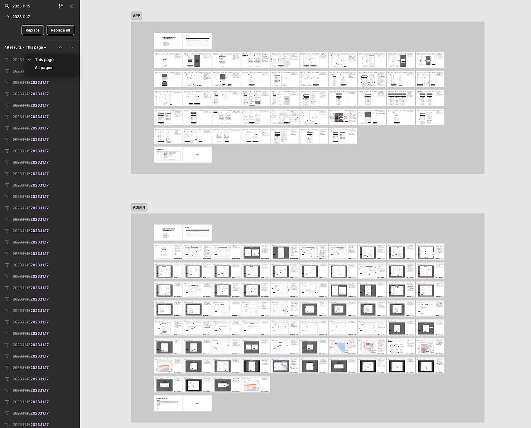Click the magnifier search icon

click(7, 6)
